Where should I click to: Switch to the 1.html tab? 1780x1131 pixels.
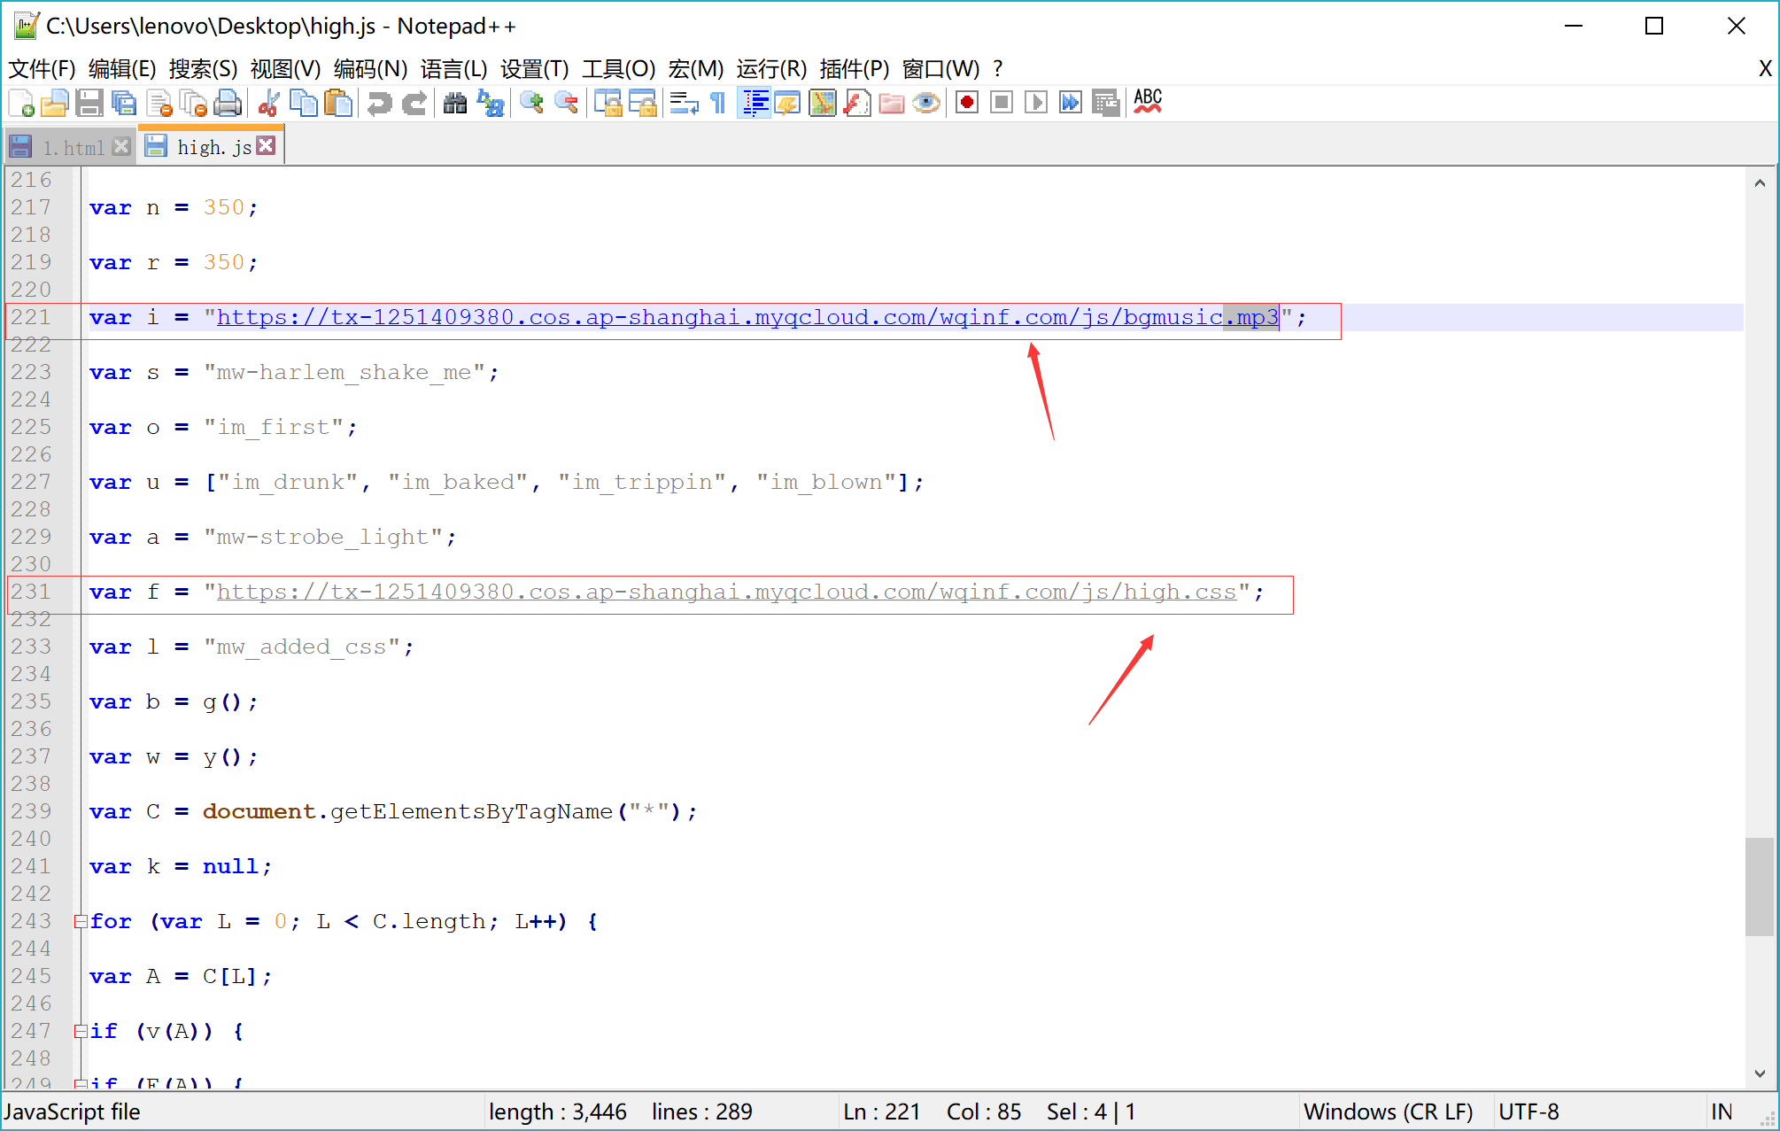73,147
